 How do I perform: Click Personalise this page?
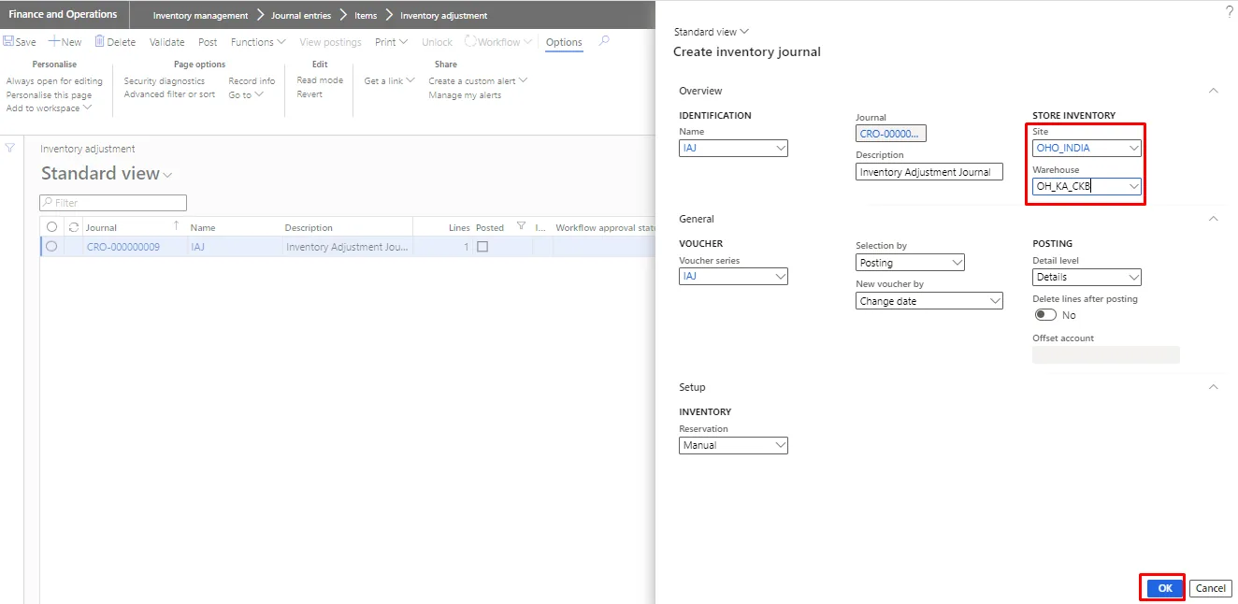(49, 94)
